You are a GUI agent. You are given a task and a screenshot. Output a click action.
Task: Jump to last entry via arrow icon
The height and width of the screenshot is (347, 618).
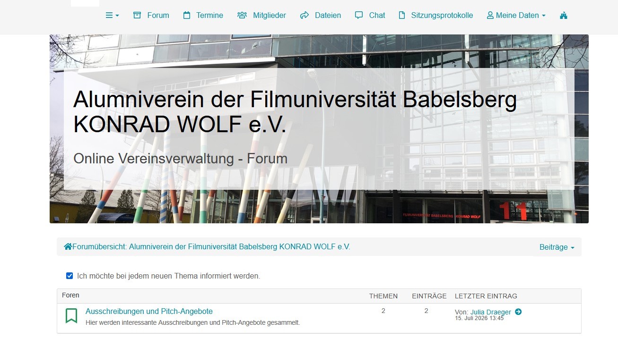coord(518,312)
